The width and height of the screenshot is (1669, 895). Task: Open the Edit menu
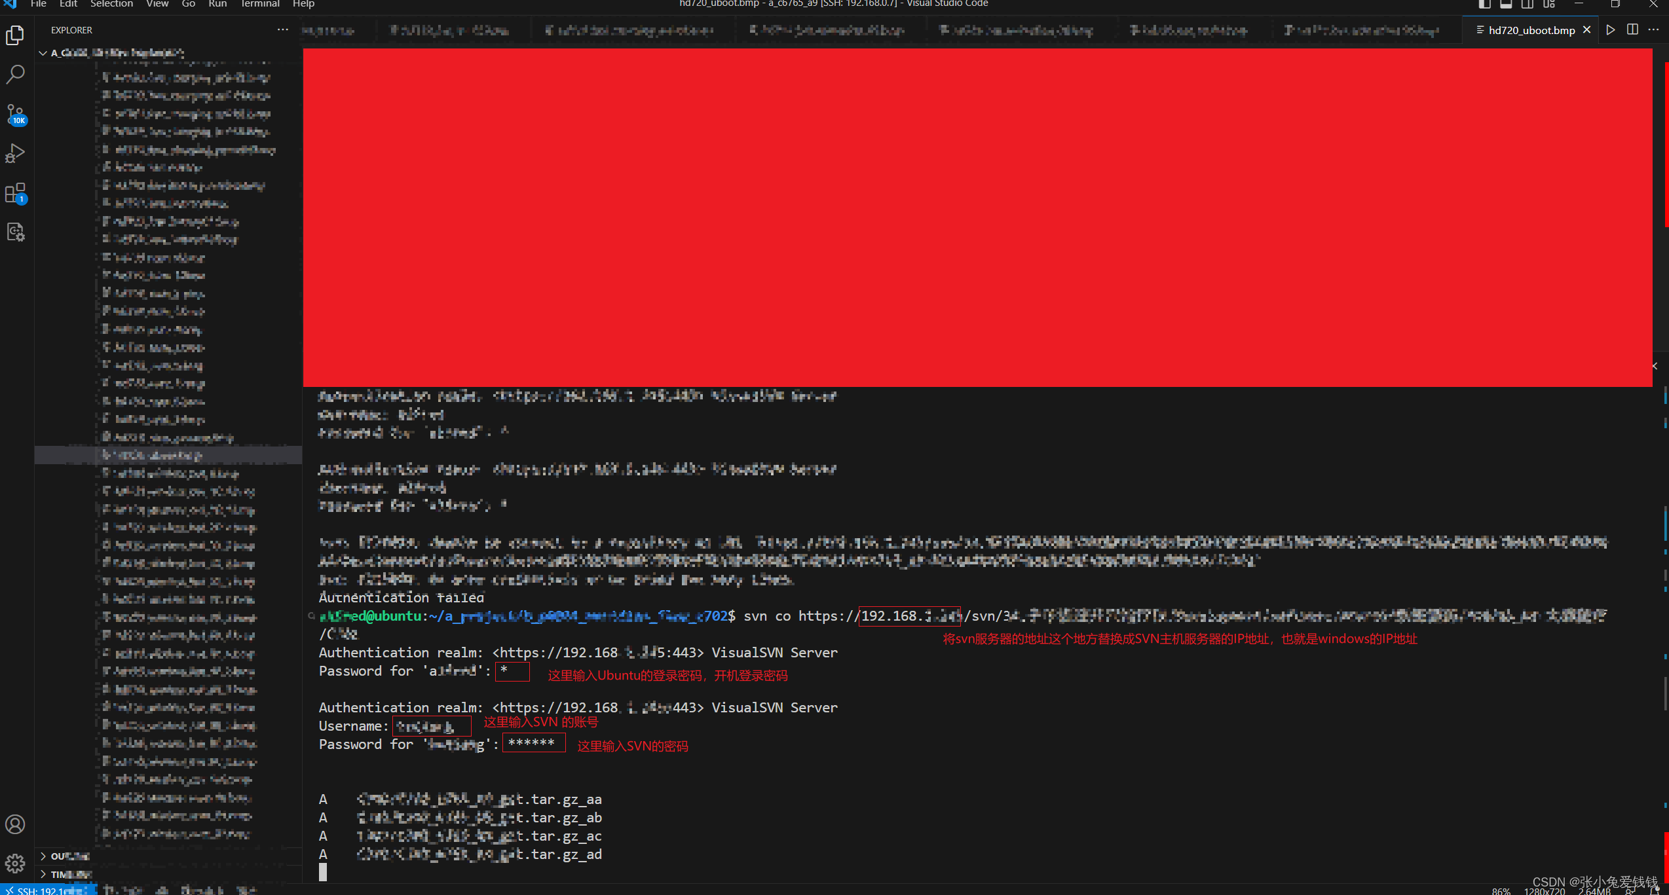(x=68, y=4)
